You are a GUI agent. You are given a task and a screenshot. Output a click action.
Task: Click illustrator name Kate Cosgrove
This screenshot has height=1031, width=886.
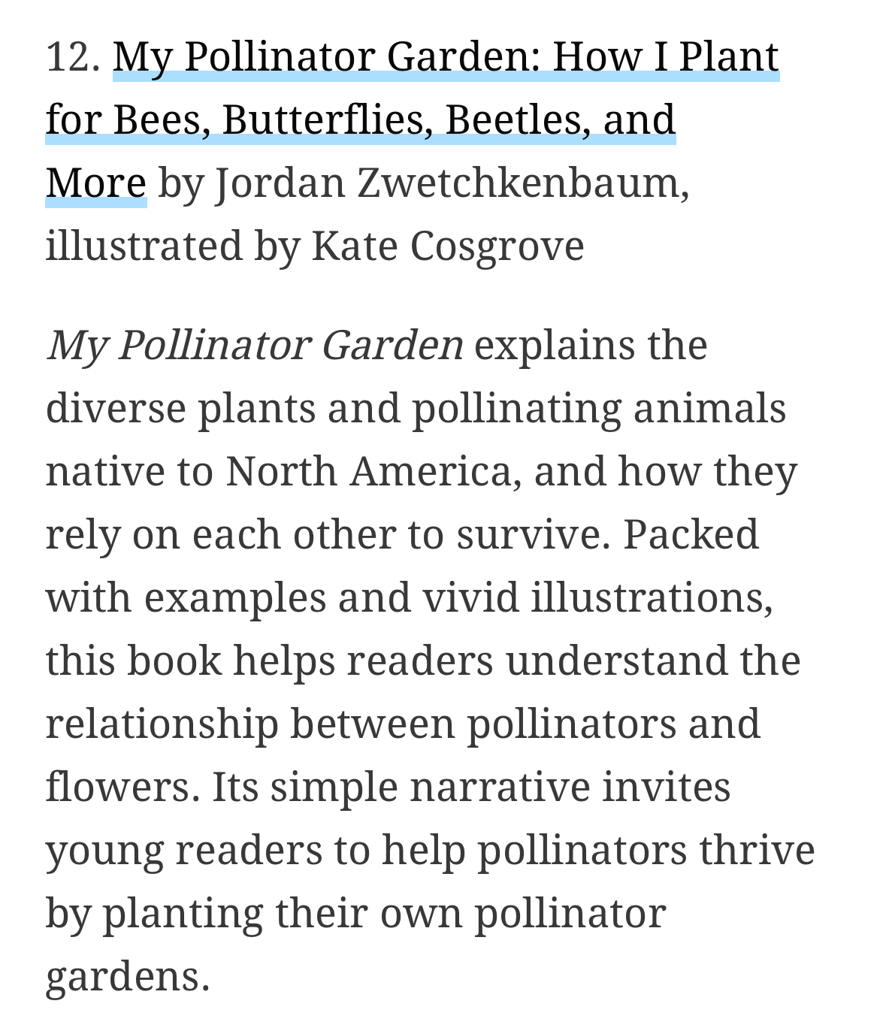pos(447,246)
